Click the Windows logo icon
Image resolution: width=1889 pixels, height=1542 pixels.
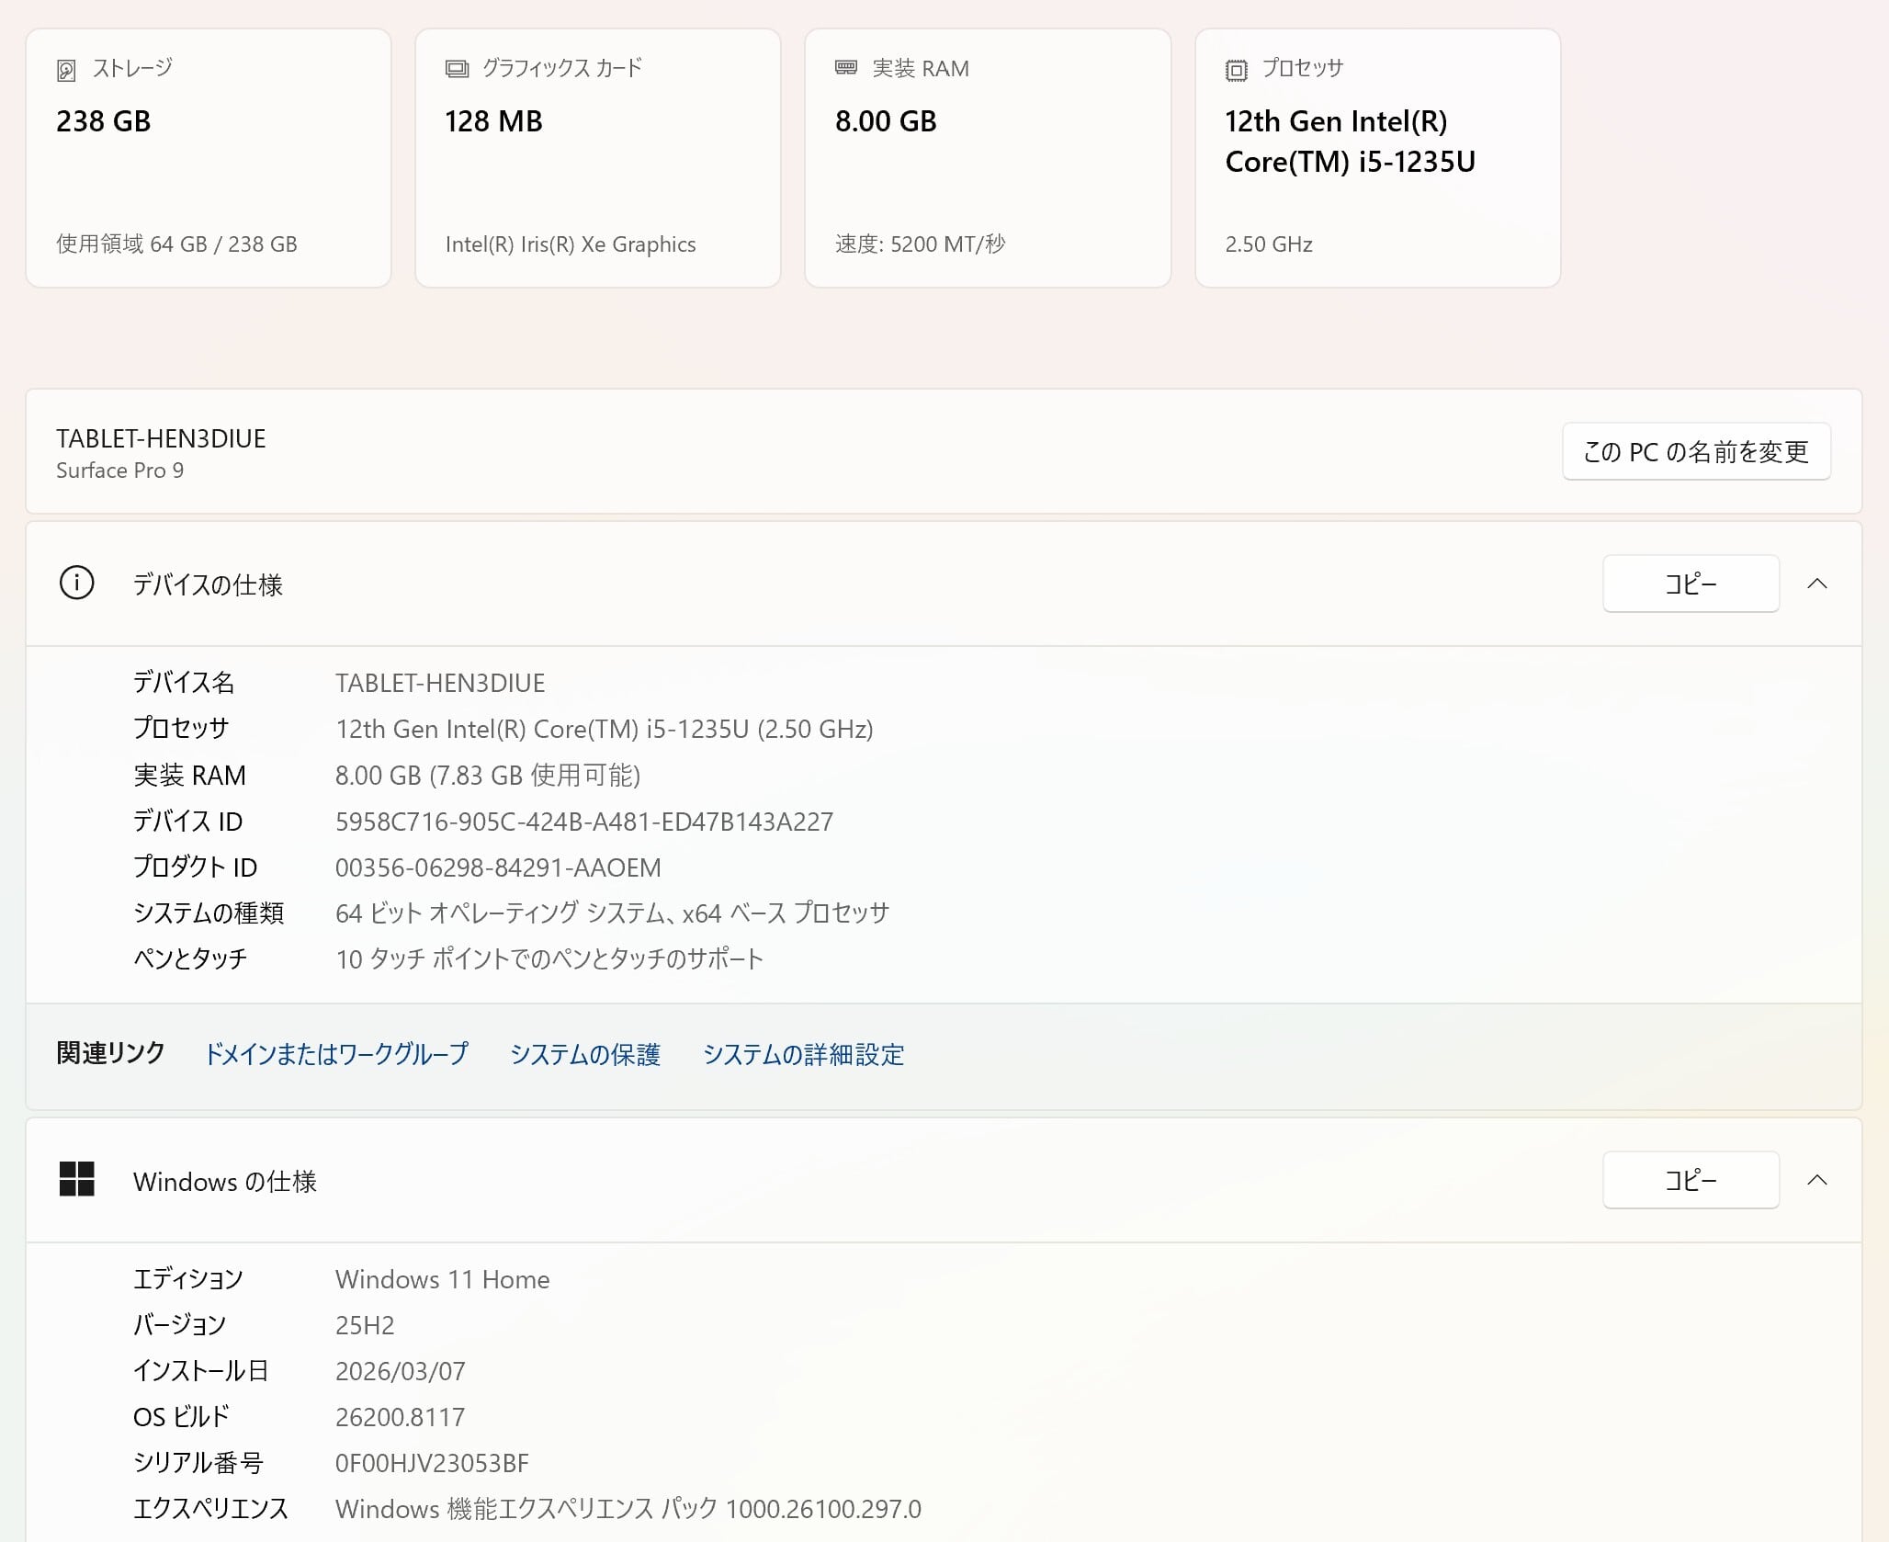(76, 1180)
